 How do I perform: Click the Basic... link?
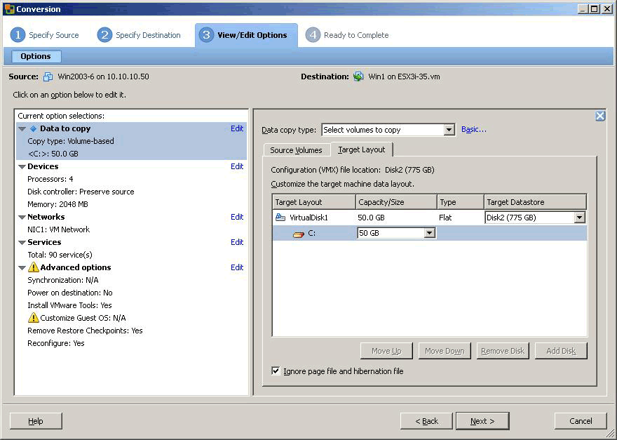474,129
